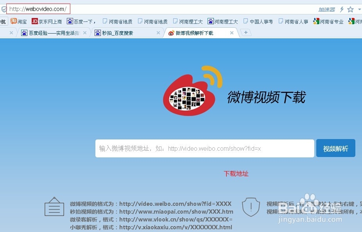Click the lightning bolt speed icon
The height and width of the screenshot is (232, 362).
click(342, 9)
